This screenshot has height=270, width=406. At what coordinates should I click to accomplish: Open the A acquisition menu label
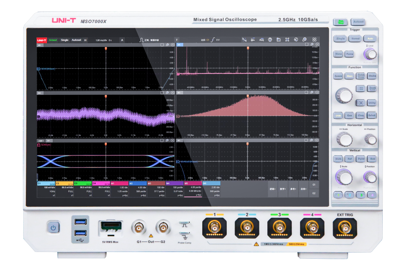pyautogui.click(x=122, y=40)
